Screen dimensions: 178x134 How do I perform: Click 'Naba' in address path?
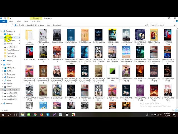click(48, 25)
